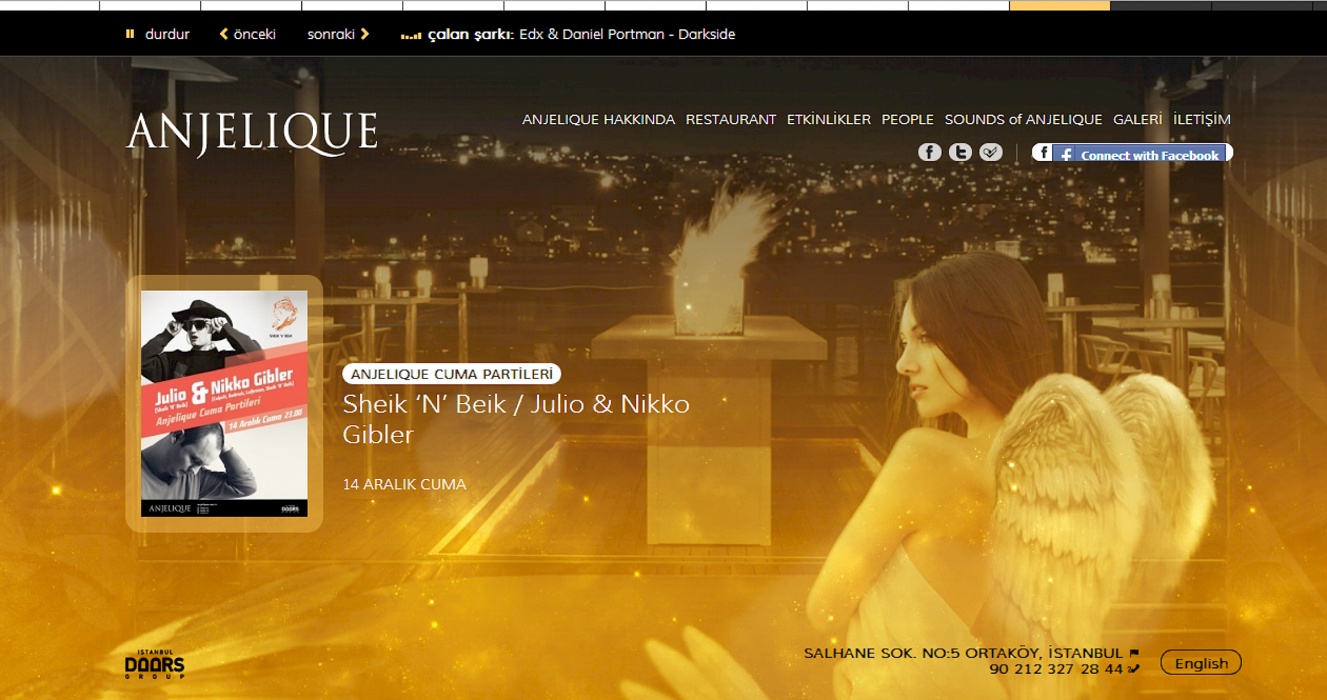Open ANJELIQUE HAKKINDA menu item

pos(598,120)
